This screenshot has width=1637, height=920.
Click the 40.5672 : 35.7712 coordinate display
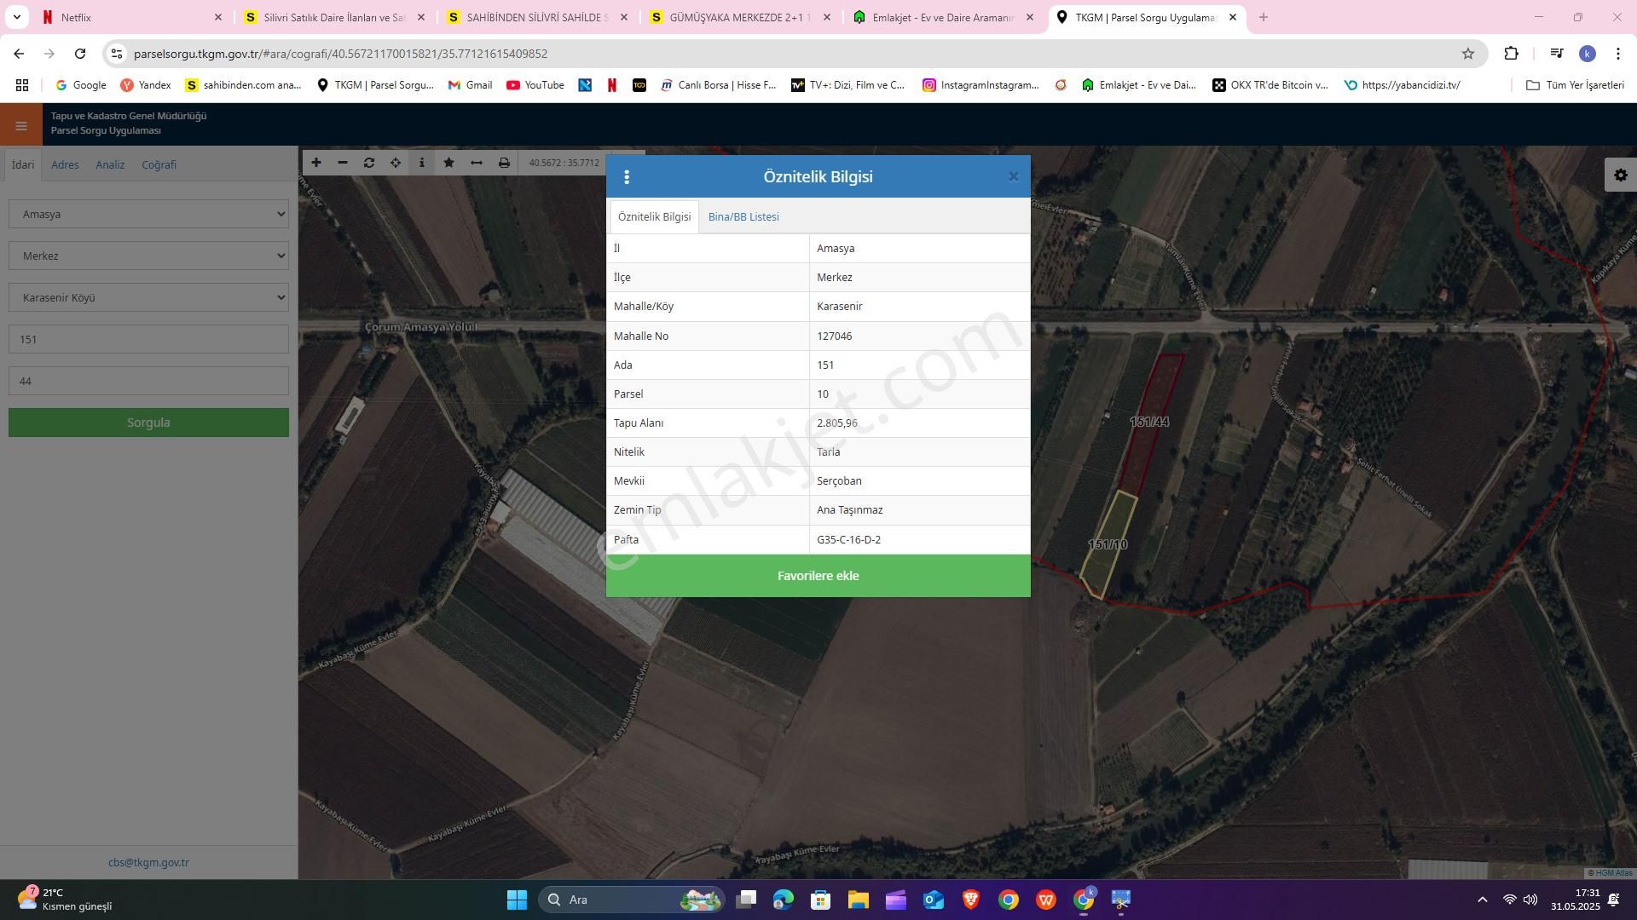click(x=564, y=163)
